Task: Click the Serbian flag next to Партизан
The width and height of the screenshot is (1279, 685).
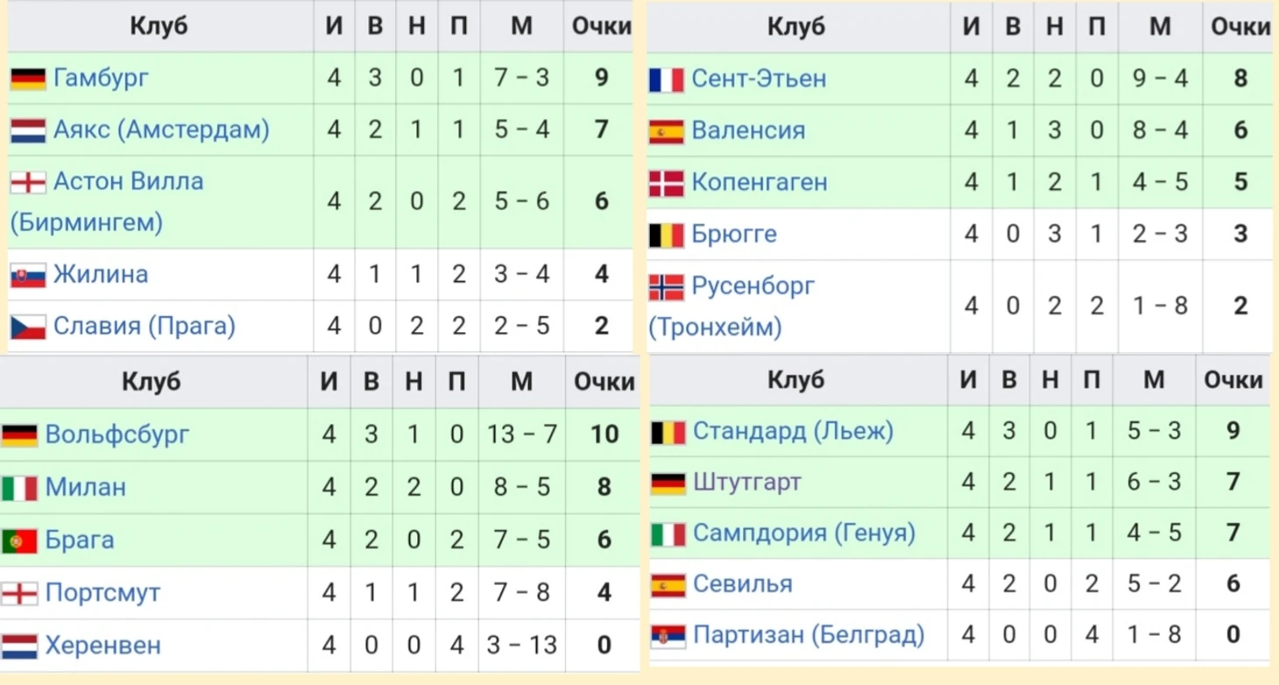Action: tap(668, 635)
